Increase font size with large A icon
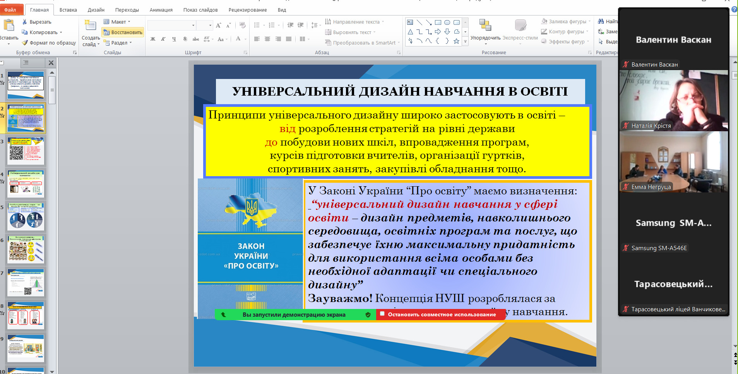738x374 pixels. [219, 26]
